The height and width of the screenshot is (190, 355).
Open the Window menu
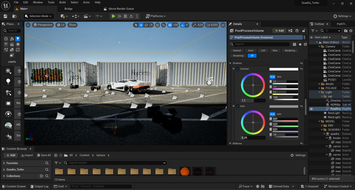[38, 2]
